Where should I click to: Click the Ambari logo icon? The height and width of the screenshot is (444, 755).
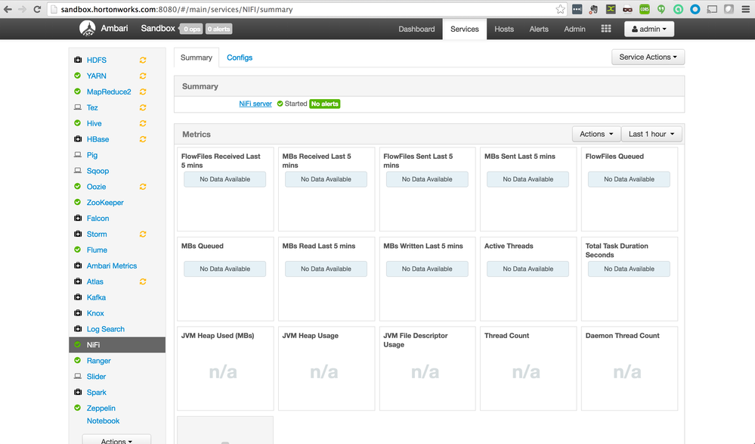click(87, 29)
